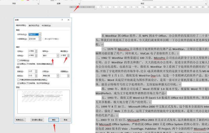Viewport: 209px width, 133px height.
Task: Click the help question mark in dialog
Action: pyautogui.click(x=62, y=20)
